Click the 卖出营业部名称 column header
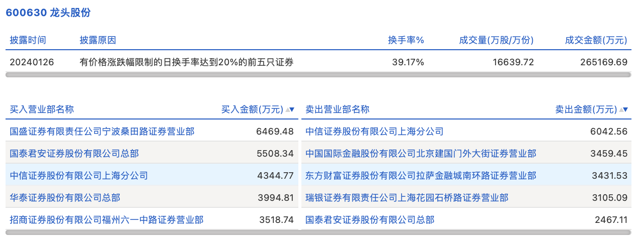 (338, 109)
